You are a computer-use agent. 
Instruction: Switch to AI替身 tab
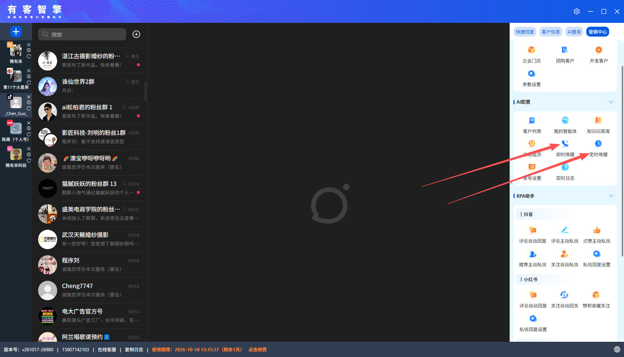coord(574,32)
